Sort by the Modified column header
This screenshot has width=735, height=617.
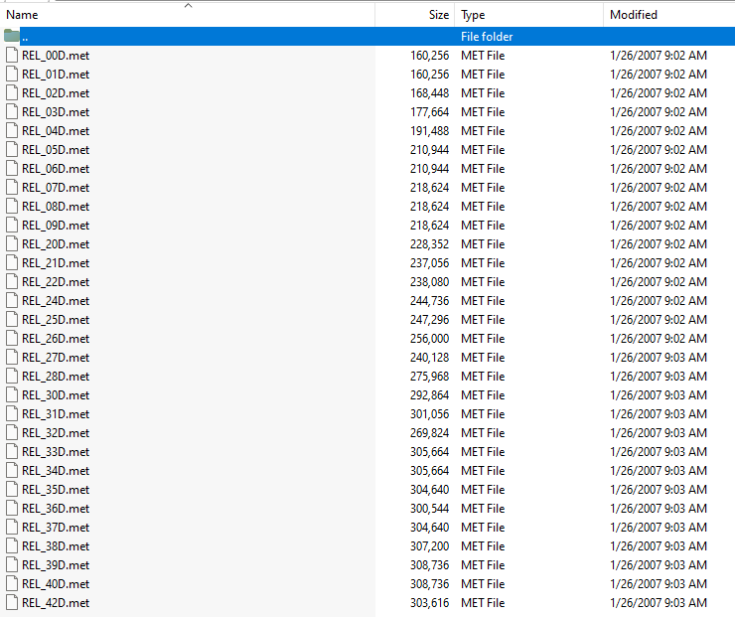tap(633, 15)
